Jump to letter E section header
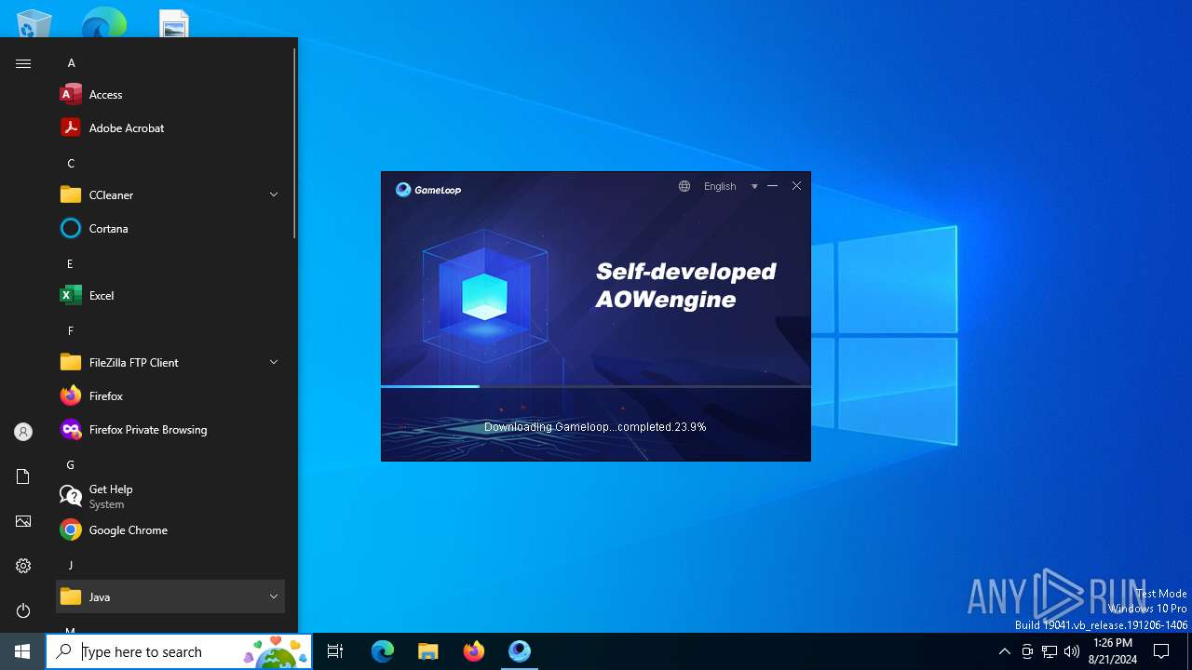This screenshot has height=670, width=1192. tap(71, 263)
